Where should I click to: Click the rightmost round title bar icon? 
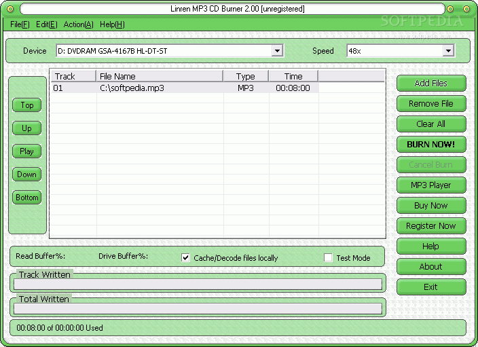click(466, 9)
